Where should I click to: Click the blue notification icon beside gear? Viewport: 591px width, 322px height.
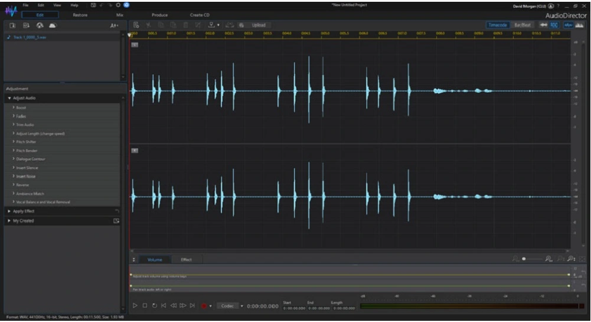127,5
